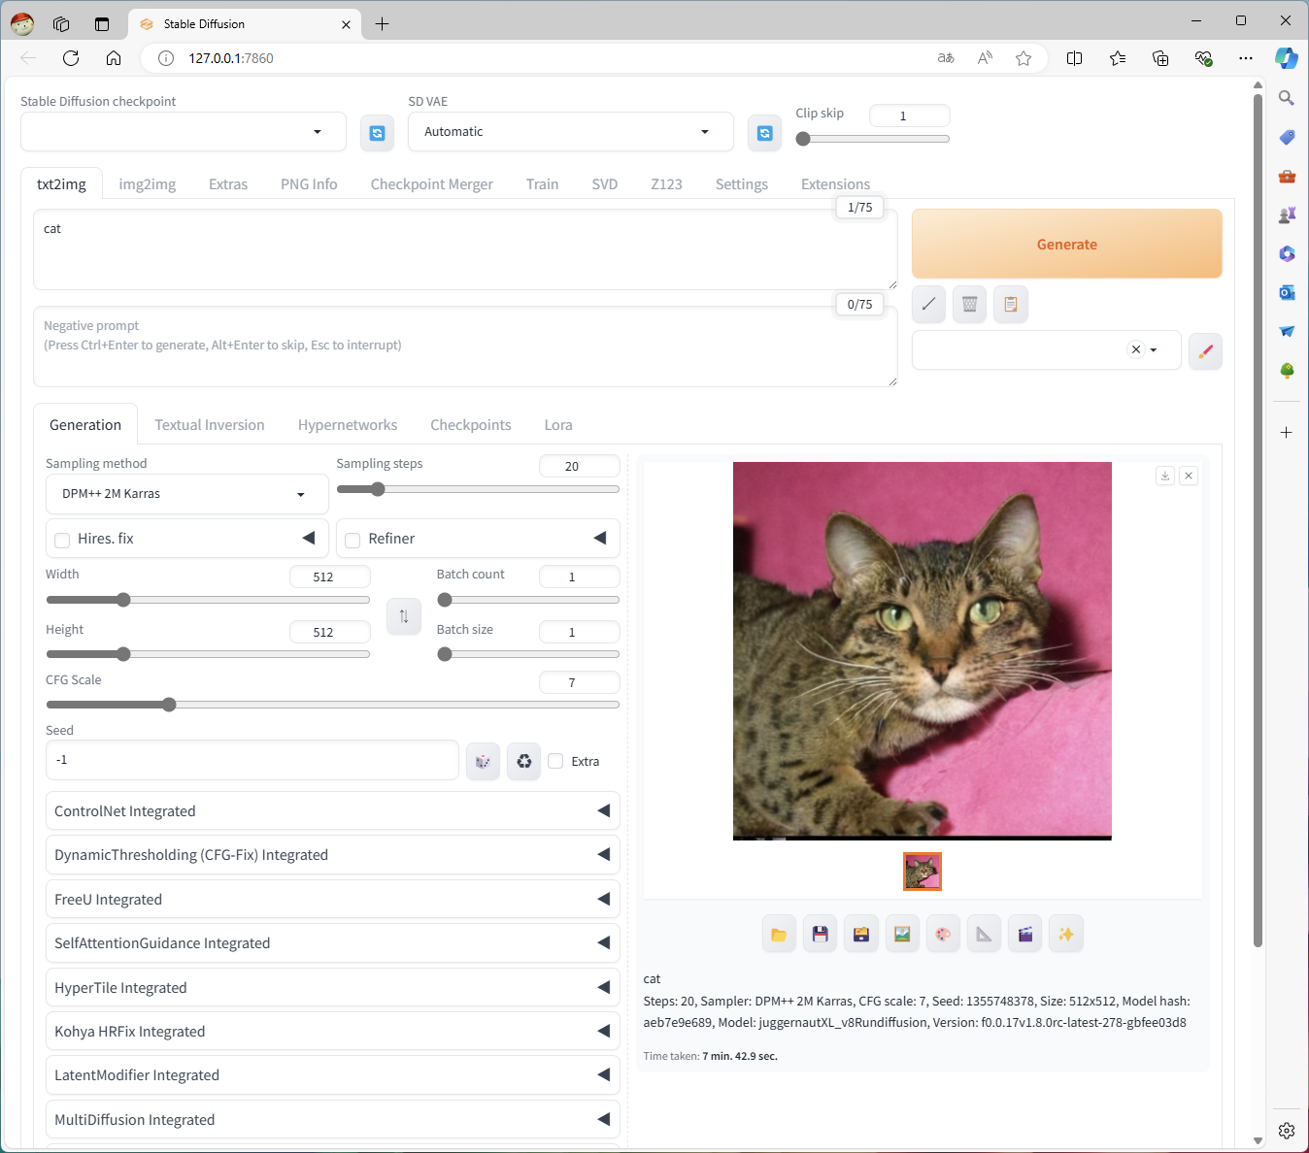Send image to img2img tab

pos(902,934)
